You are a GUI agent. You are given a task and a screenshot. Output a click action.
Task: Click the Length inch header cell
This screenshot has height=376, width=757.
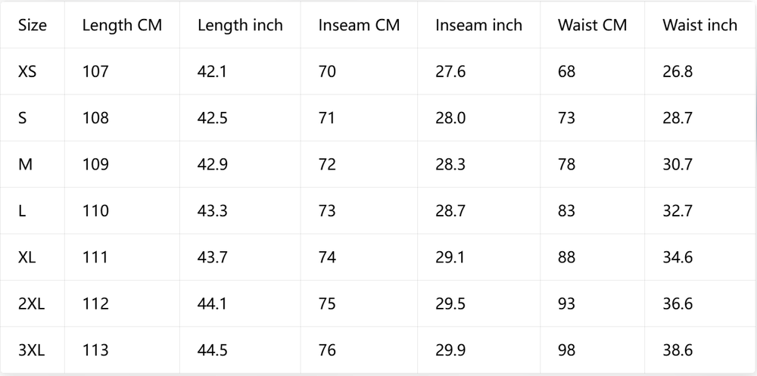240,25
